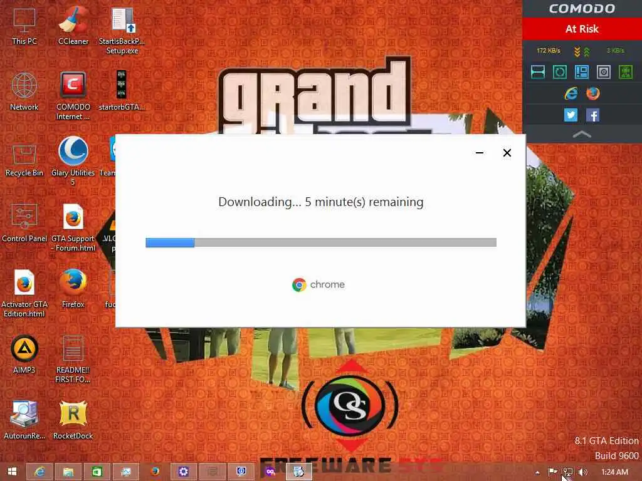The image size is (642, 481).
Task: Open Facebook link in COMODO widget
Action: click(x=593, y=115)
